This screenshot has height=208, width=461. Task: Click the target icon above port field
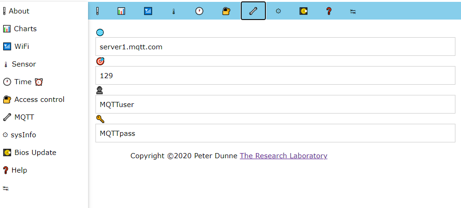coord(100,61)
